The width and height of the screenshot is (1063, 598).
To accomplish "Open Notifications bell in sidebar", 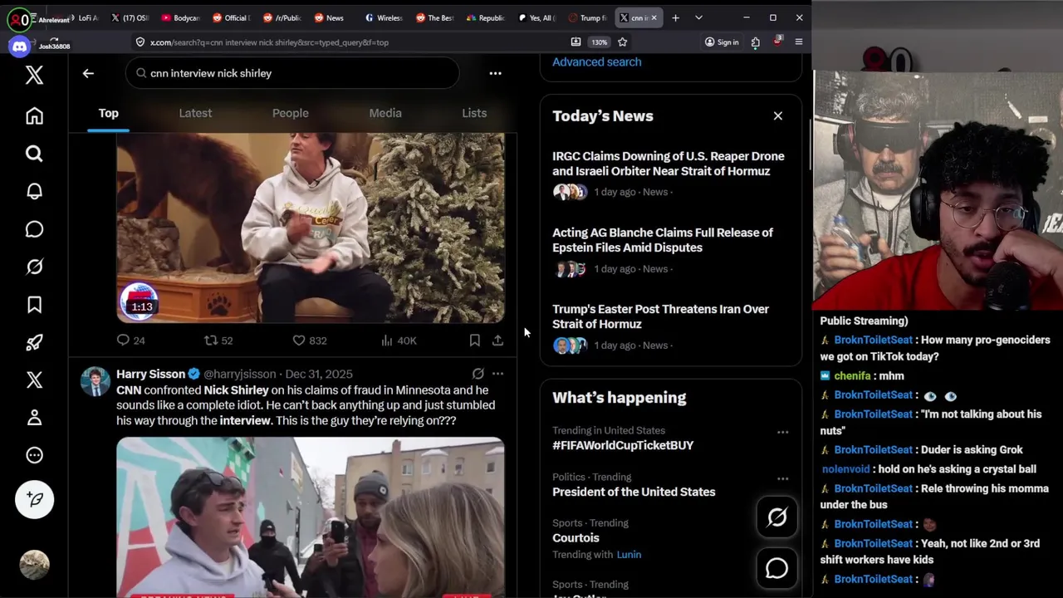I will 34,191.
